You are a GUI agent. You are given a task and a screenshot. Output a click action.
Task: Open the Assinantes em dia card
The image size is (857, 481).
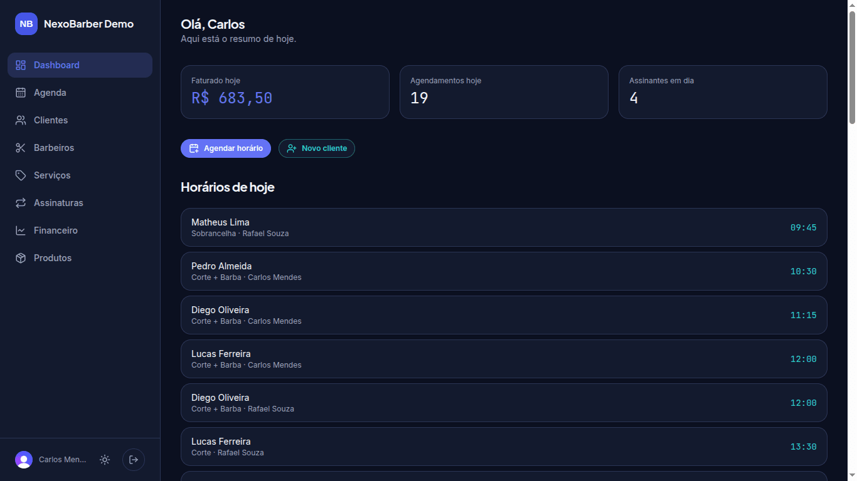point(723,92)
